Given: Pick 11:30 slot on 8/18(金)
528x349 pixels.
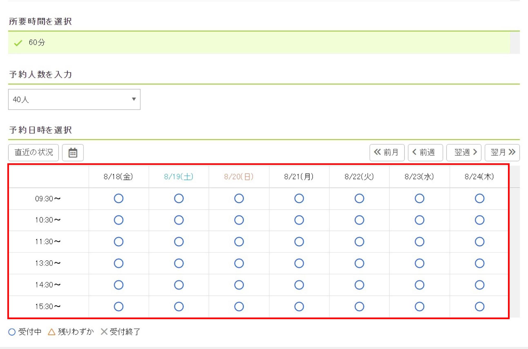Looking at the screenshot, I should (119, 242).
